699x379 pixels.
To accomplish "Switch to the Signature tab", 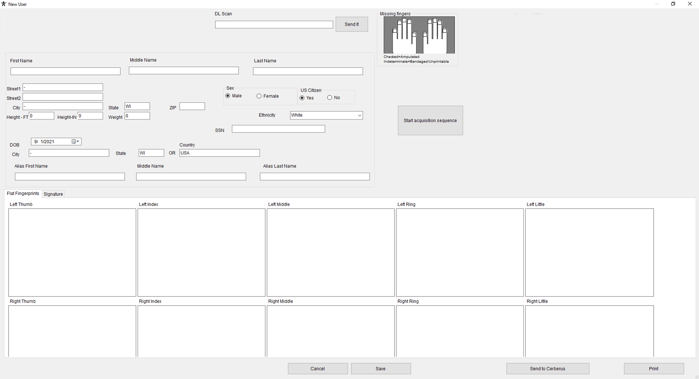I will tap(53, 194).
